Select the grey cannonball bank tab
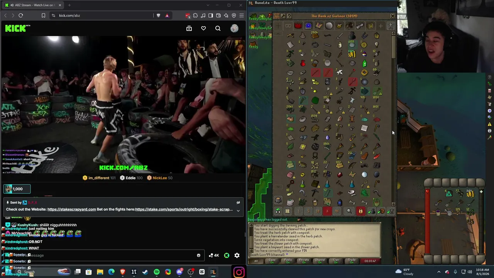This screenshot has width=494, height=278. (329, 26)
